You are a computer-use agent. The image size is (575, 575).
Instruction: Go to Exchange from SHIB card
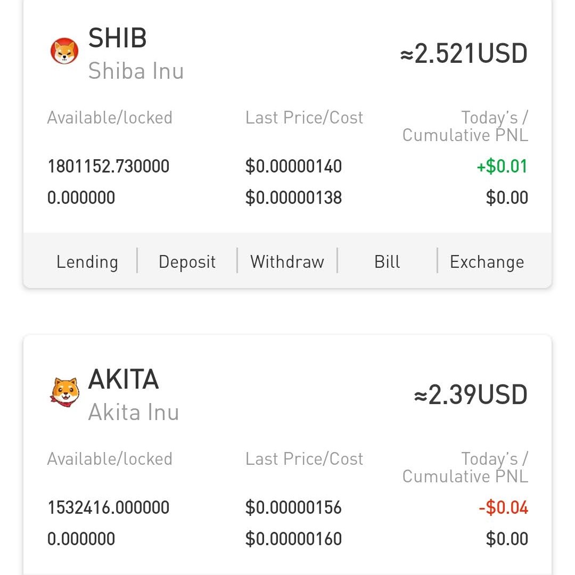pos(487,262)
